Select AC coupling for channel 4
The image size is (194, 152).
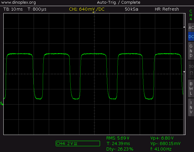pyautogui.click(x=191, y=28)
